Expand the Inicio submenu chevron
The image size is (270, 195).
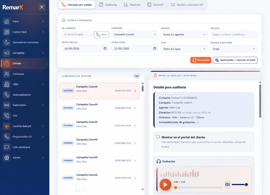point(43,22)
